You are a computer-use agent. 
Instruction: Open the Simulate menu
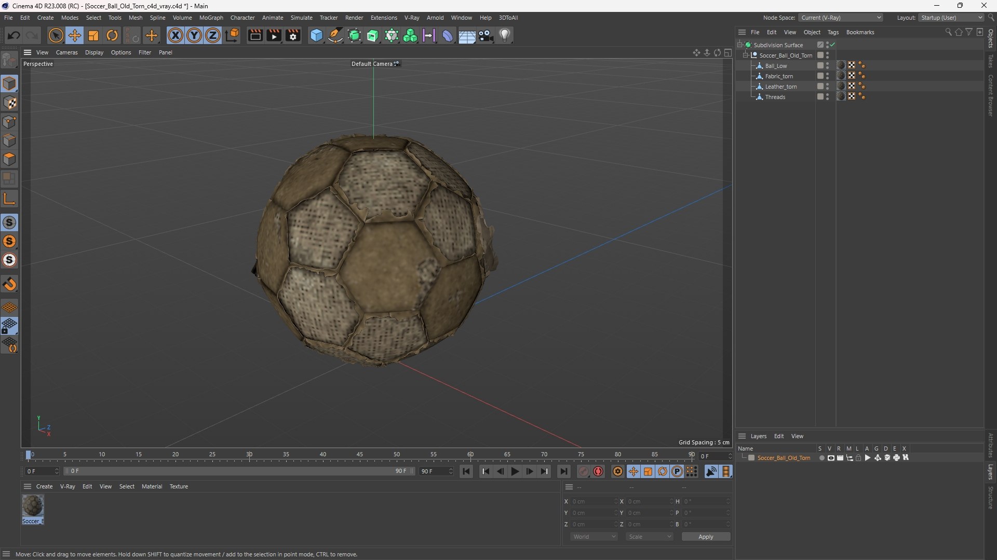(x=301, y=18)
